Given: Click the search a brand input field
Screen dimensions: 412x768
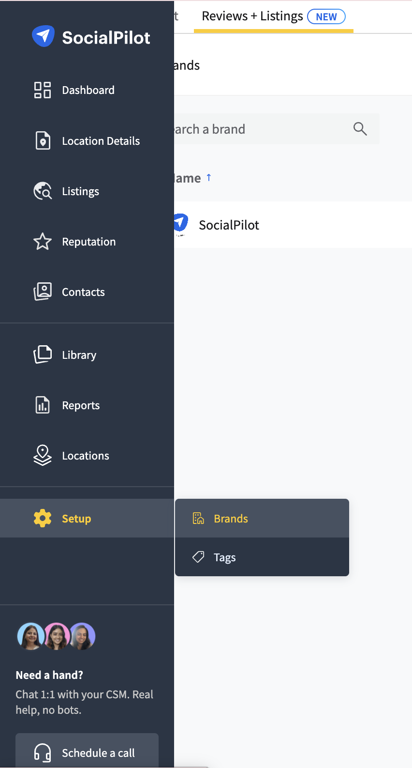Looking at the screenshot, I should click(277, 129).
